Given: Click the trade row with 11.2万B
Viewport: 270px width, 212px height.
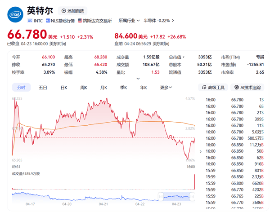Looking at the screenshot, I should (235, 145).
